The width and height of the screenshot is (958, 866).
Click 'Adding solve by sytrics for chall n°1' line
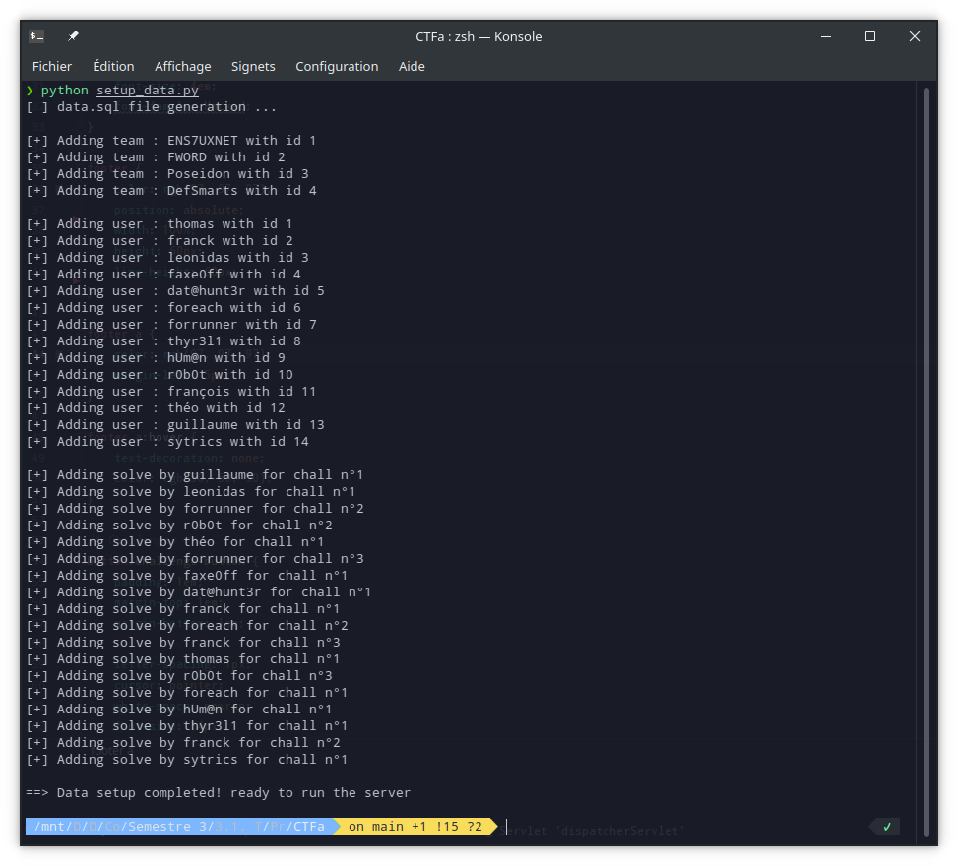click(x=187, y=760)
